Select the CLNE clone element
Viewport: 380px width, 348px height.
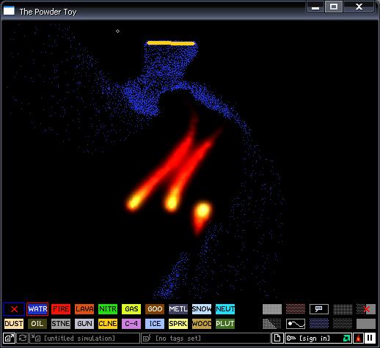point(108,324)
